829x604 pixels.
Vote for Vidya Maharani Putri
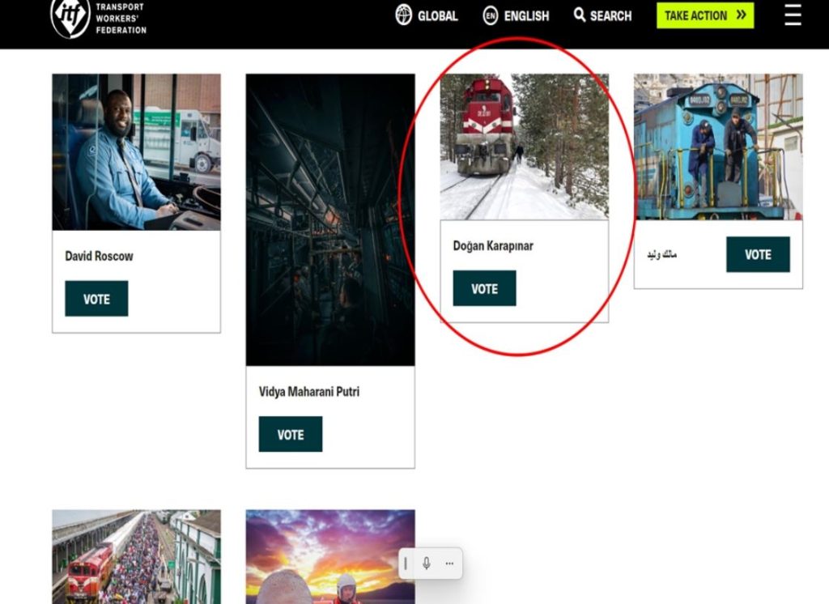290,434
